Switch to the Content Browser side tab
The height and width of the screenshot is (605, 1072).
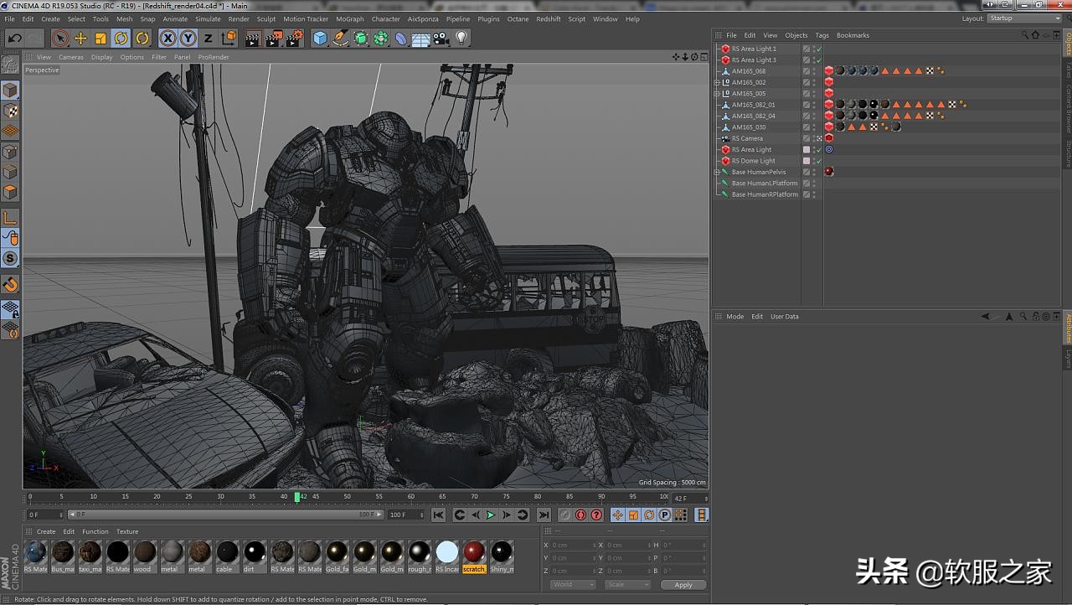tap(1068, 109)
